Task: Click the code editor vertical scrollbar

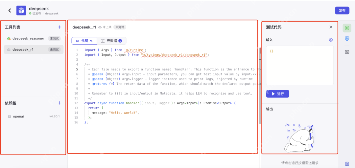Action: pos(260,85)
